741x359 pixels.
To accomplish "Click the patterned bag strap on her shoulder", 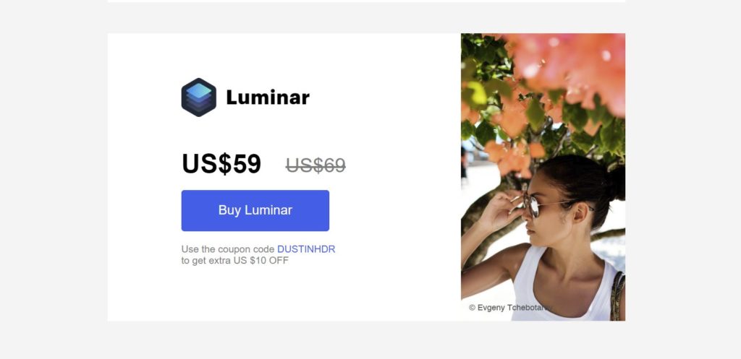I will pyautogui.click(x=617, y=296).
